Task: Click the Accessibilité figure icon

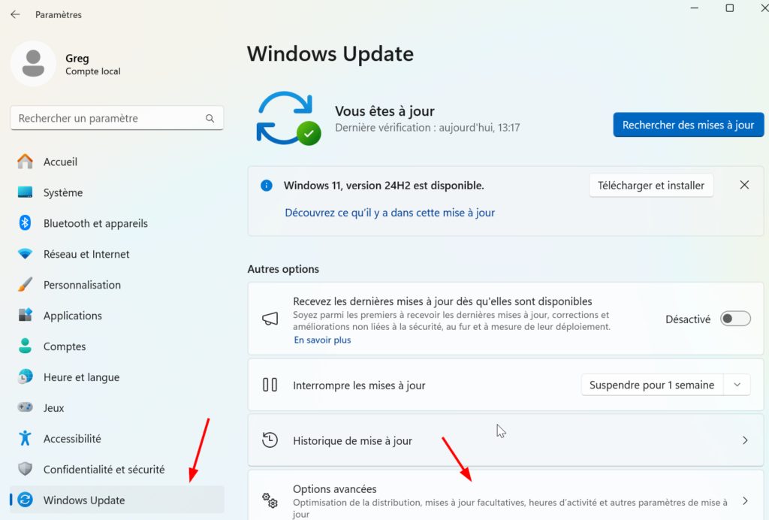Action: (x=25, y=438)
